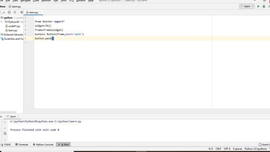Click the collapse all icon in project toolbar

click(x=15, y=12)
